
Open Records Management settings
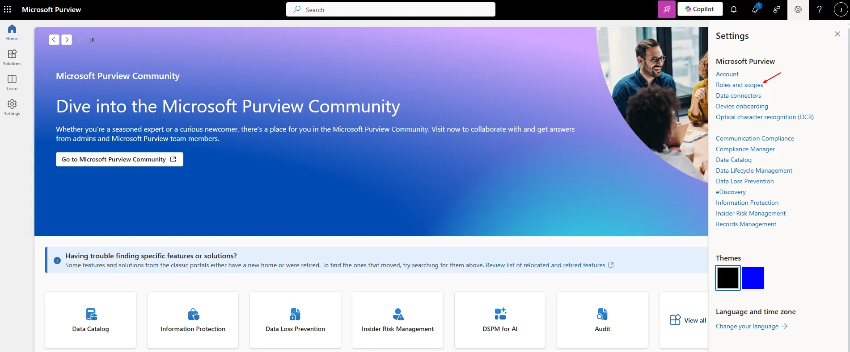(x=746, y=224)
